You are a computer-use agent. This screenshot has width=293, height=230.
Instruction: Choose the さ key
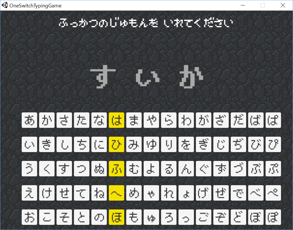click(64, 120)
